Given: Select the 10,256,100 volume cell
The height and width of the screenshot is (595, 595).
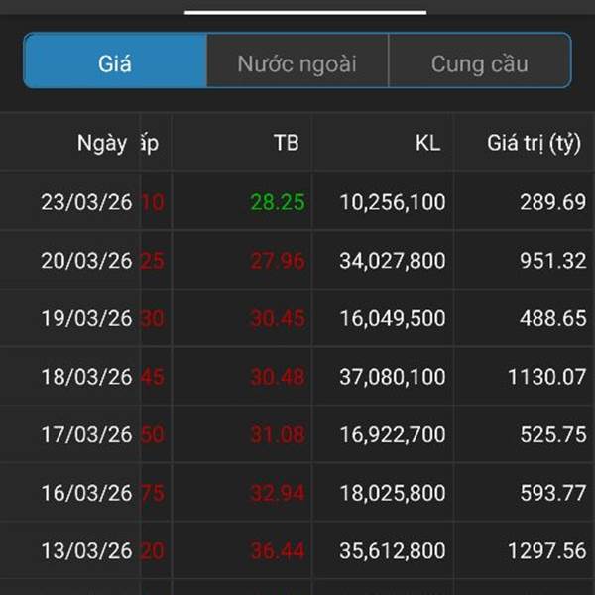Looking at the screenshot, I should point(393,203).
